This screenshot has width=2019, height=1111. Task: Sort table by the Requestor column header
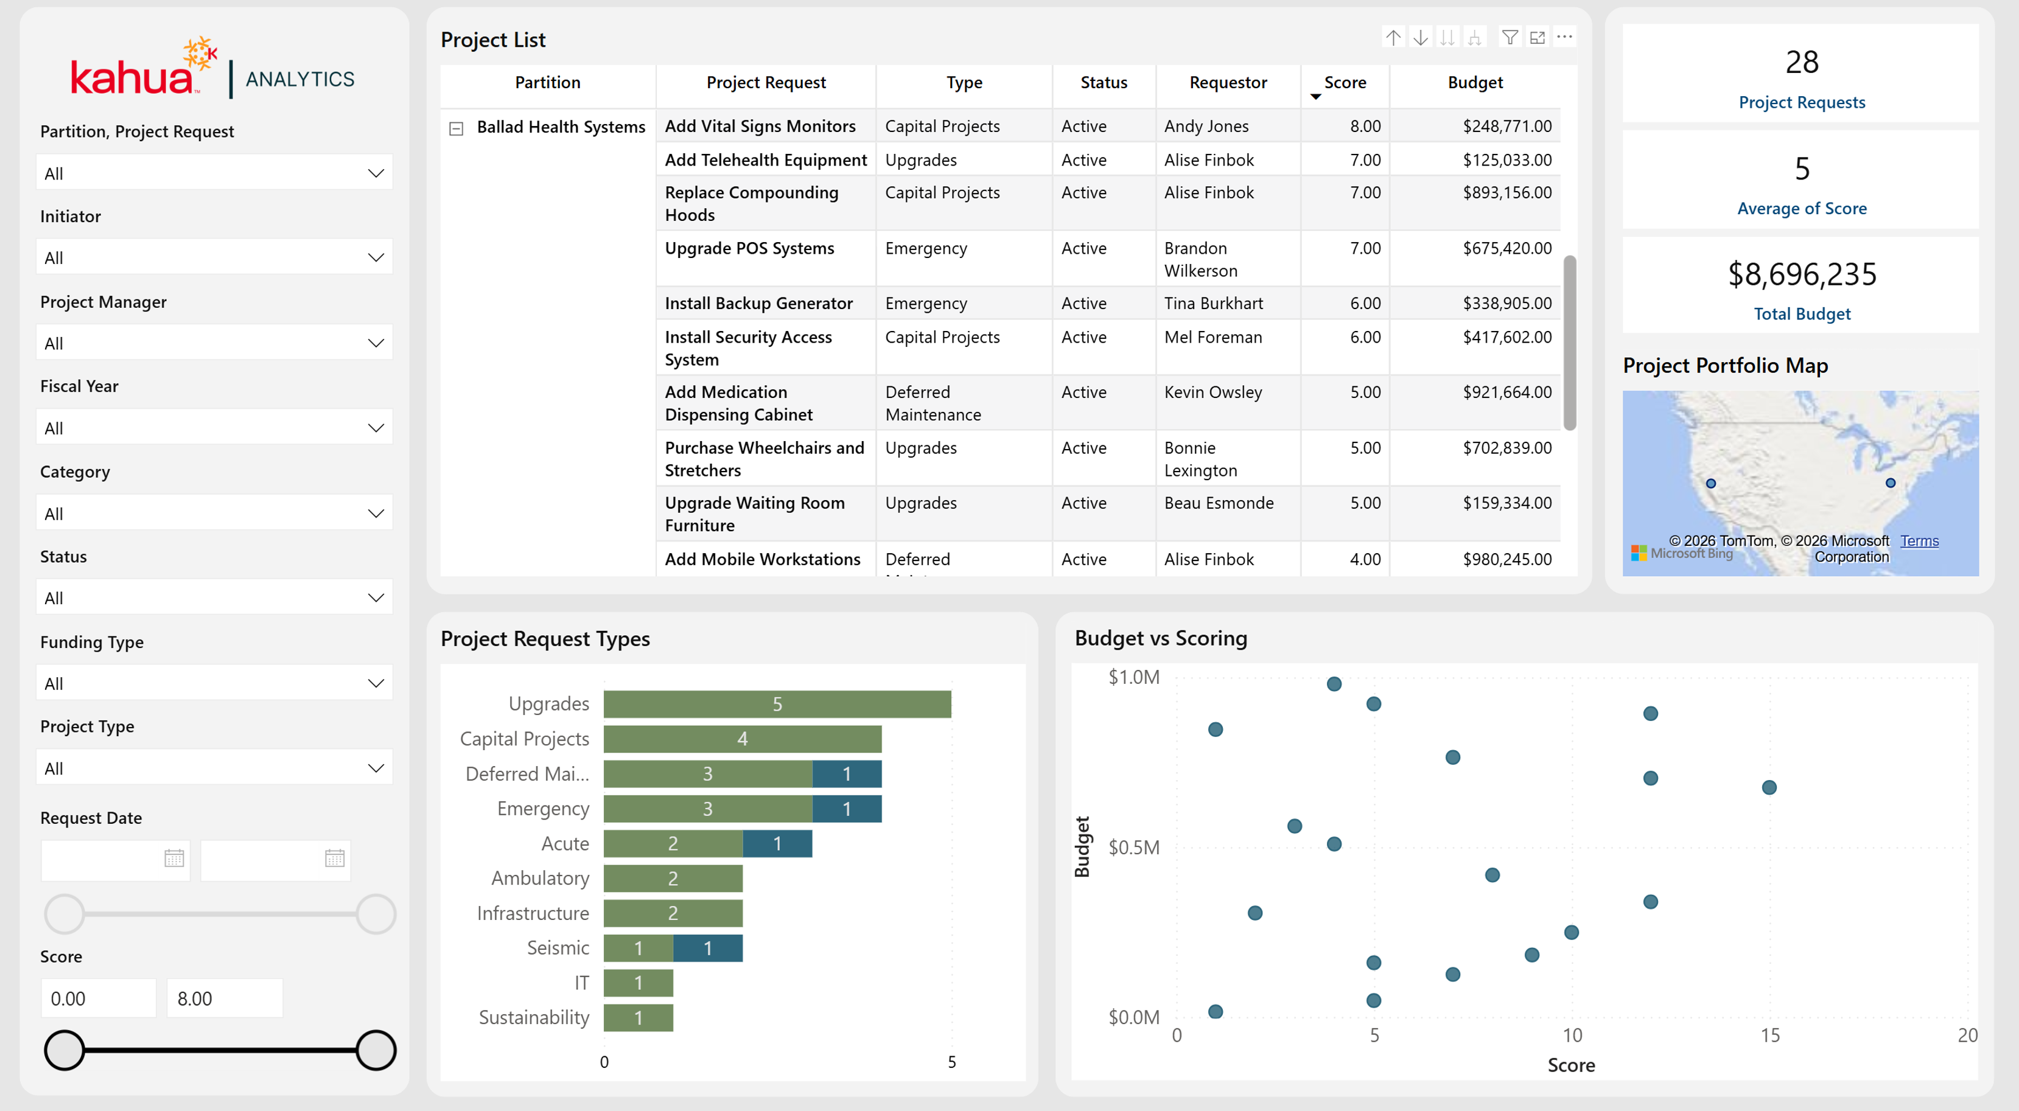pos(1227,82)
